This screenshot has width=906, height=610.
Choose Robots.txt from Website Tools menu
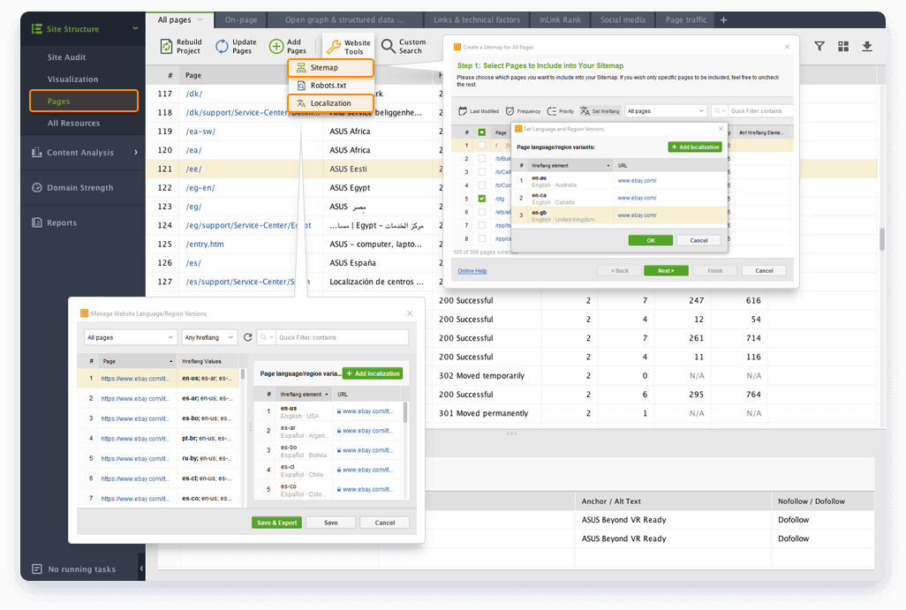click(330, 86)
